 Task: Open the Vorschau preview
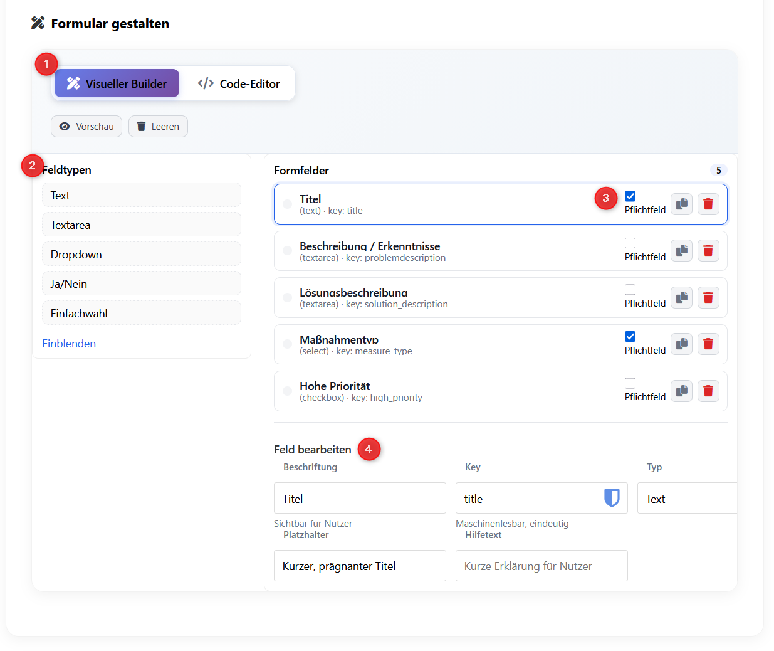click(86, 126)
